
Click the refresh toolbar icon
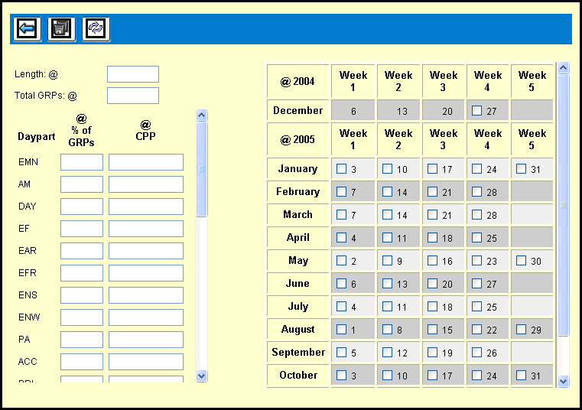coord(96,29)
